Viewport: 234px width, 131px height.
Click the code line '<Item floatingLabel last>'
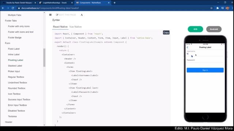pos(83,88)
